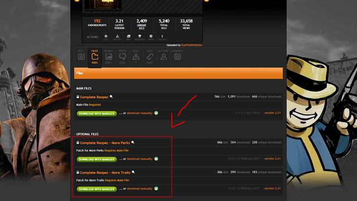The width and height of the screenshot is (357, 201).
Task: Click file icon beside Complete Respec main file
Action: [78, 97]
